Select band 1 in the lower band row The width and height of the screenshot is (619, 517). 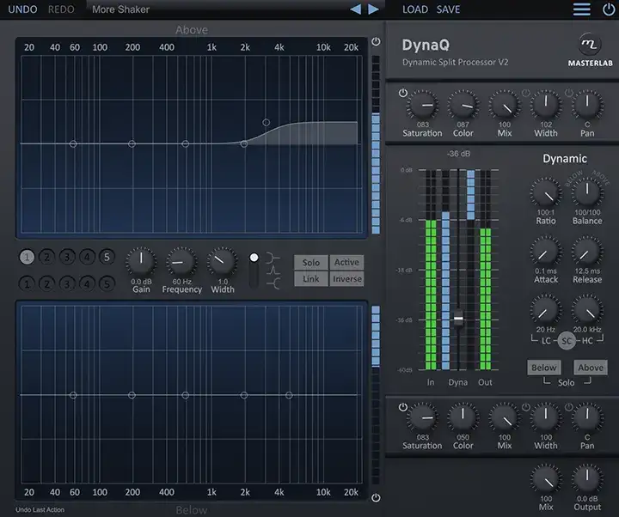tap(27, 283)
